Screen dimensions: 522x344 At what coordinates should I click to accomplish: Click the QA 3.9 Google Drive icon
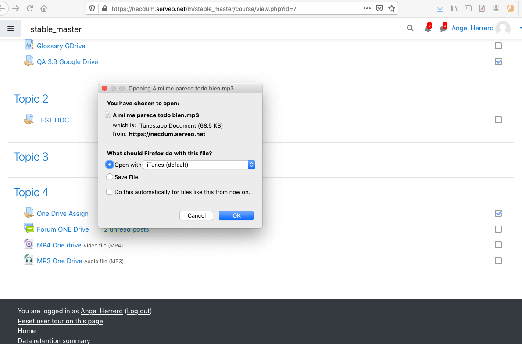(29, 61)
